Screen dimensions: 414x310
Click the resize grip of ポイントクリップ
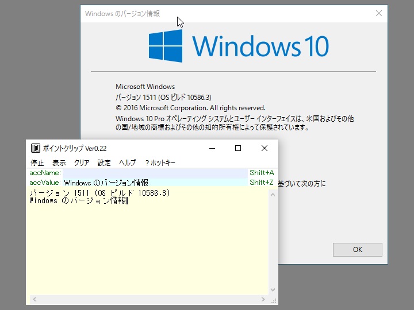tap(274, 301)
